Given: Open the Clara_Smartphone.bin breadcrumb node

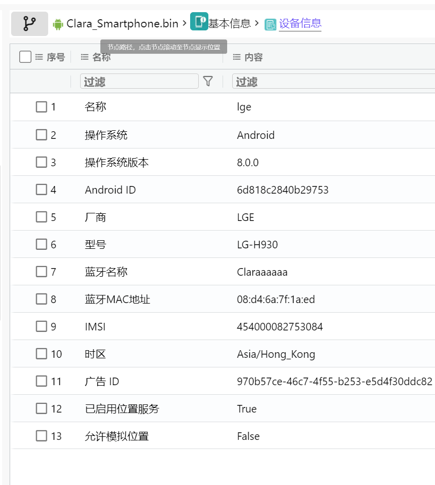Looking at the screenshot, I should [122, 24].
